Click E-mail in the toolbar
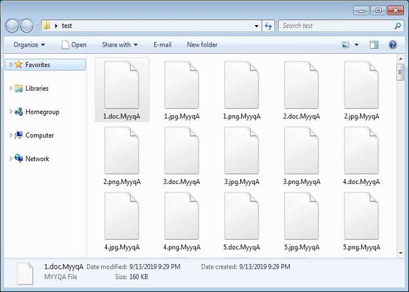409x292 pixels. [x=162, y=45]
